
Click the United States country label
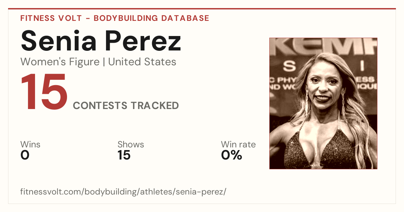(142, 62)
